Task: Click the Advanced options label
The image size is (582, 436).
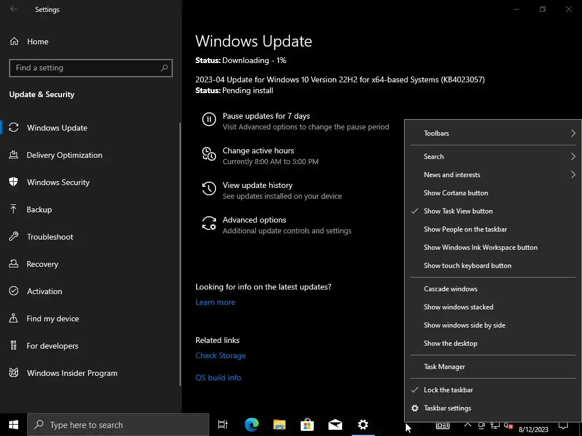Action: click(254, 220)
